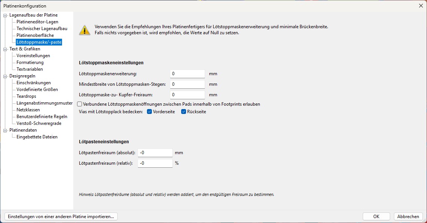Collapse the Designregeln tree node
This screenshot has width=427, height=223.
coord(5,76)
